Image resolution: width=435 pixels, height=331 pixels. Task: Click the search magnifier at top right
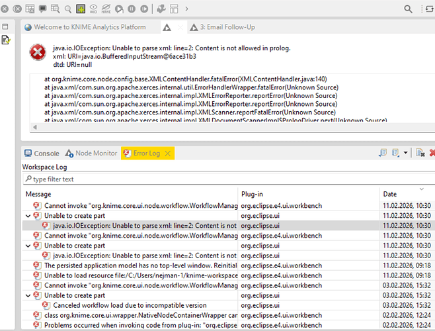click(x=409, y=9)
